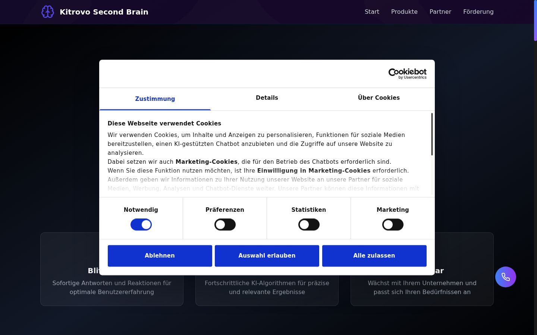Click the Ablehnen button
The height and width of the screenshot is (335, 537).
click(160, 256)
